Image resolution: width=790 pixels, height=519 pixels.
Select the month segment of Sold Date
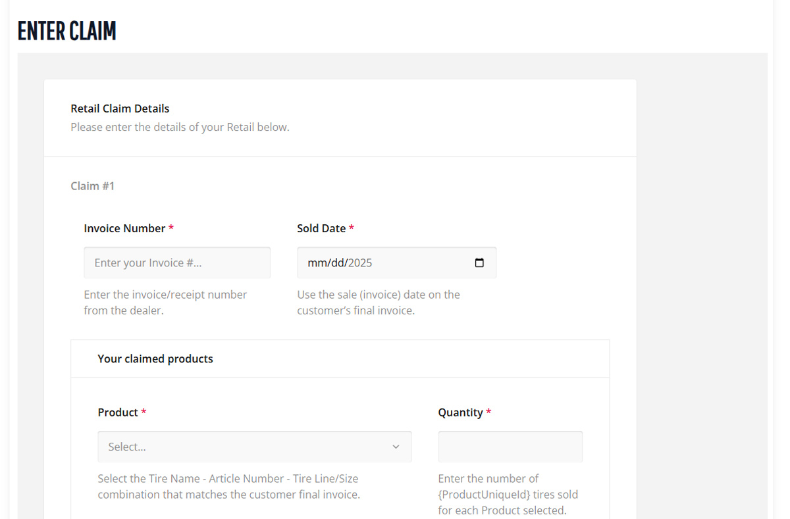tap(317, 262)
